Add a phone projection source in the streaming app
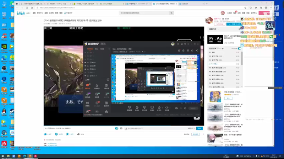 144,108
